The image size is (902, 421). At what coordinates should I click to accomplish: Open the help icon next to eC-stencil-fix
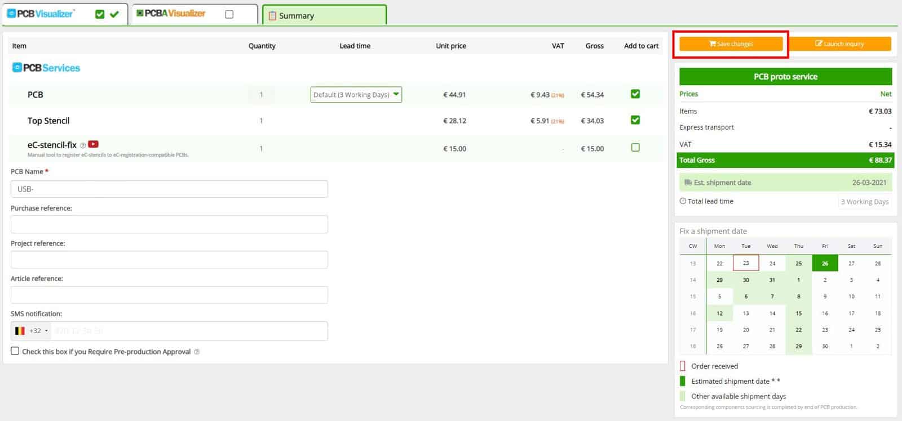(x=83, y=145)
